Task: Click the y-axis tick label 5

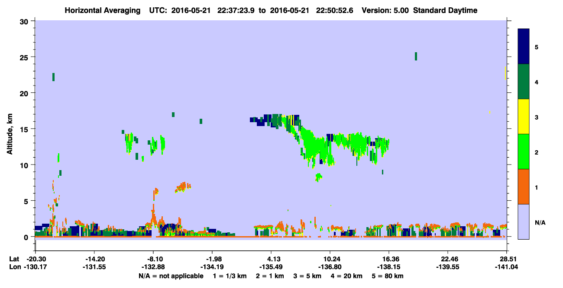Action: 27,201
